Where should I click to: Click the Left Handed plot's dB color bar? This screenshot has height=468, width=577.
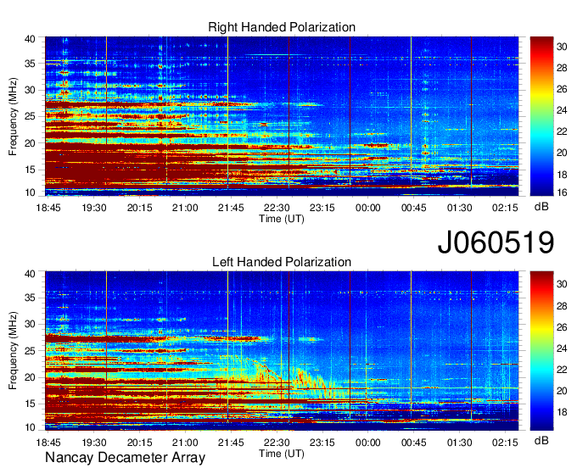click(x=541, y=351)
